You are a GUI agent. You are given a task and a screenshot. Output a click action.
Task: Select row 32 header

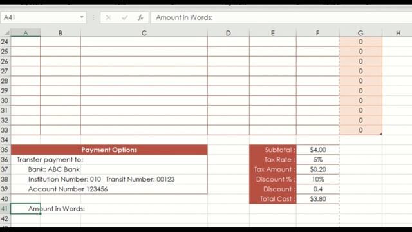pos(5,121)
